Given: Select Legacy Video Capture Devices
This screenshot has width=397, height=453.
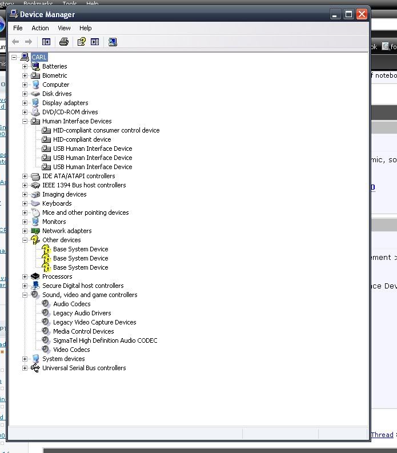Looking at the screenshot, I should click(x=94, y=322).
